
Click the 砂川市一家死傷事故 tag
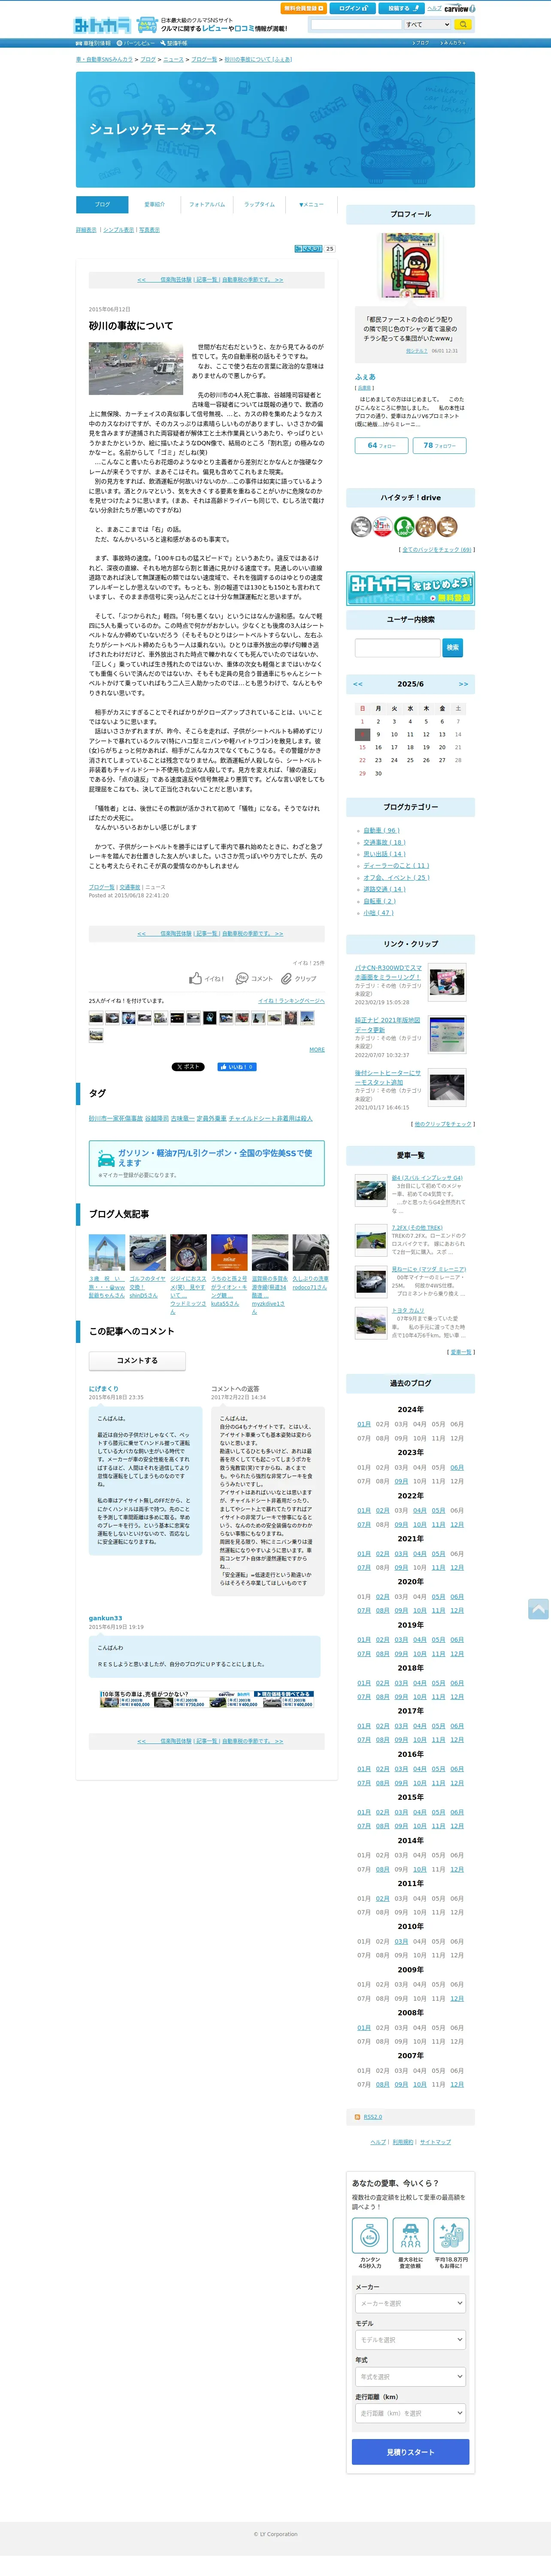click(x=115, y=1118)
